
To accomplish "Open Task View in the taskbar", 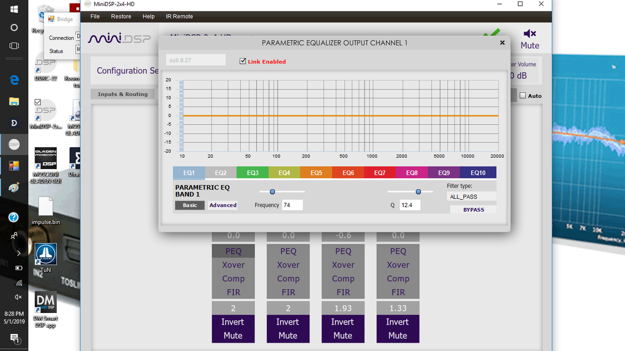I will pyautogui.click(x=14, y=46).
